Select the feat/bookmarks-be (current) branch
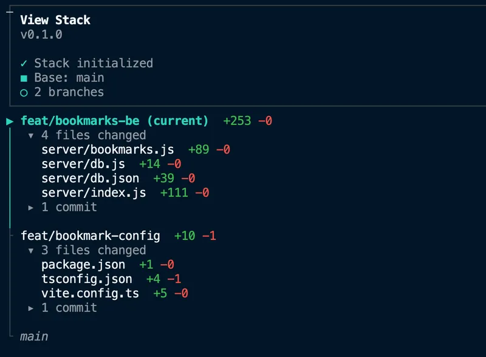This screenshot has width=486, height=357. pyautogui.click(x=114, y=121)
